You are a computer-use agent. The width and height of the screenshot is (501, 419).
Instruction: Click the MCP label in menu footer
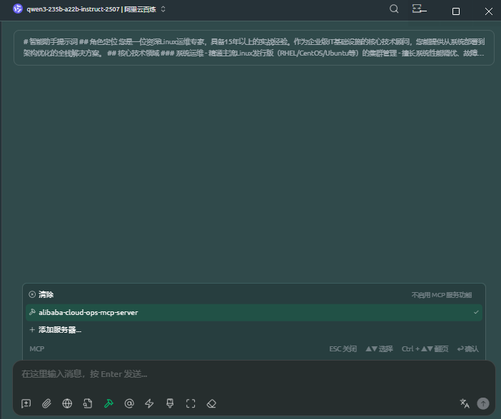[36, 348]
